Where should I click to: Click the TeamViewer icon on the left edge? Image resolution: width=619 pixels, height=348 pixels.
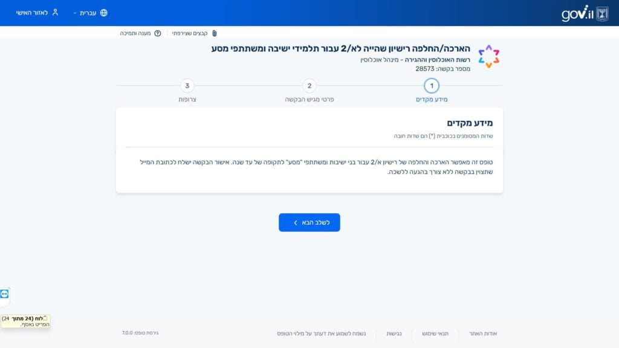pos(5,294)
